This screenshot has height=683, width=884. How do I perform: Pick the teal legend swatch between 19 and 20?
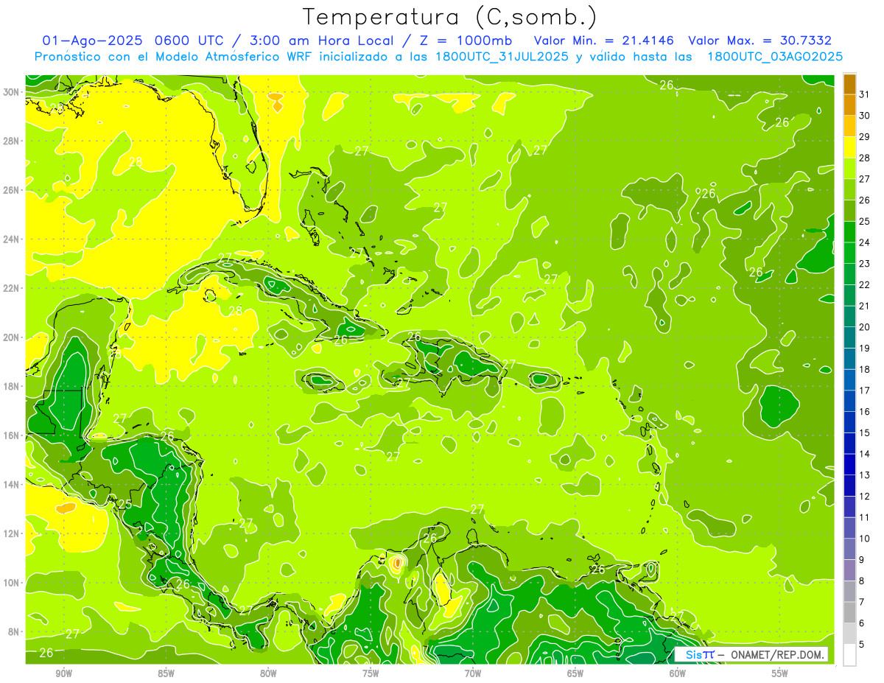coord(849,337)
